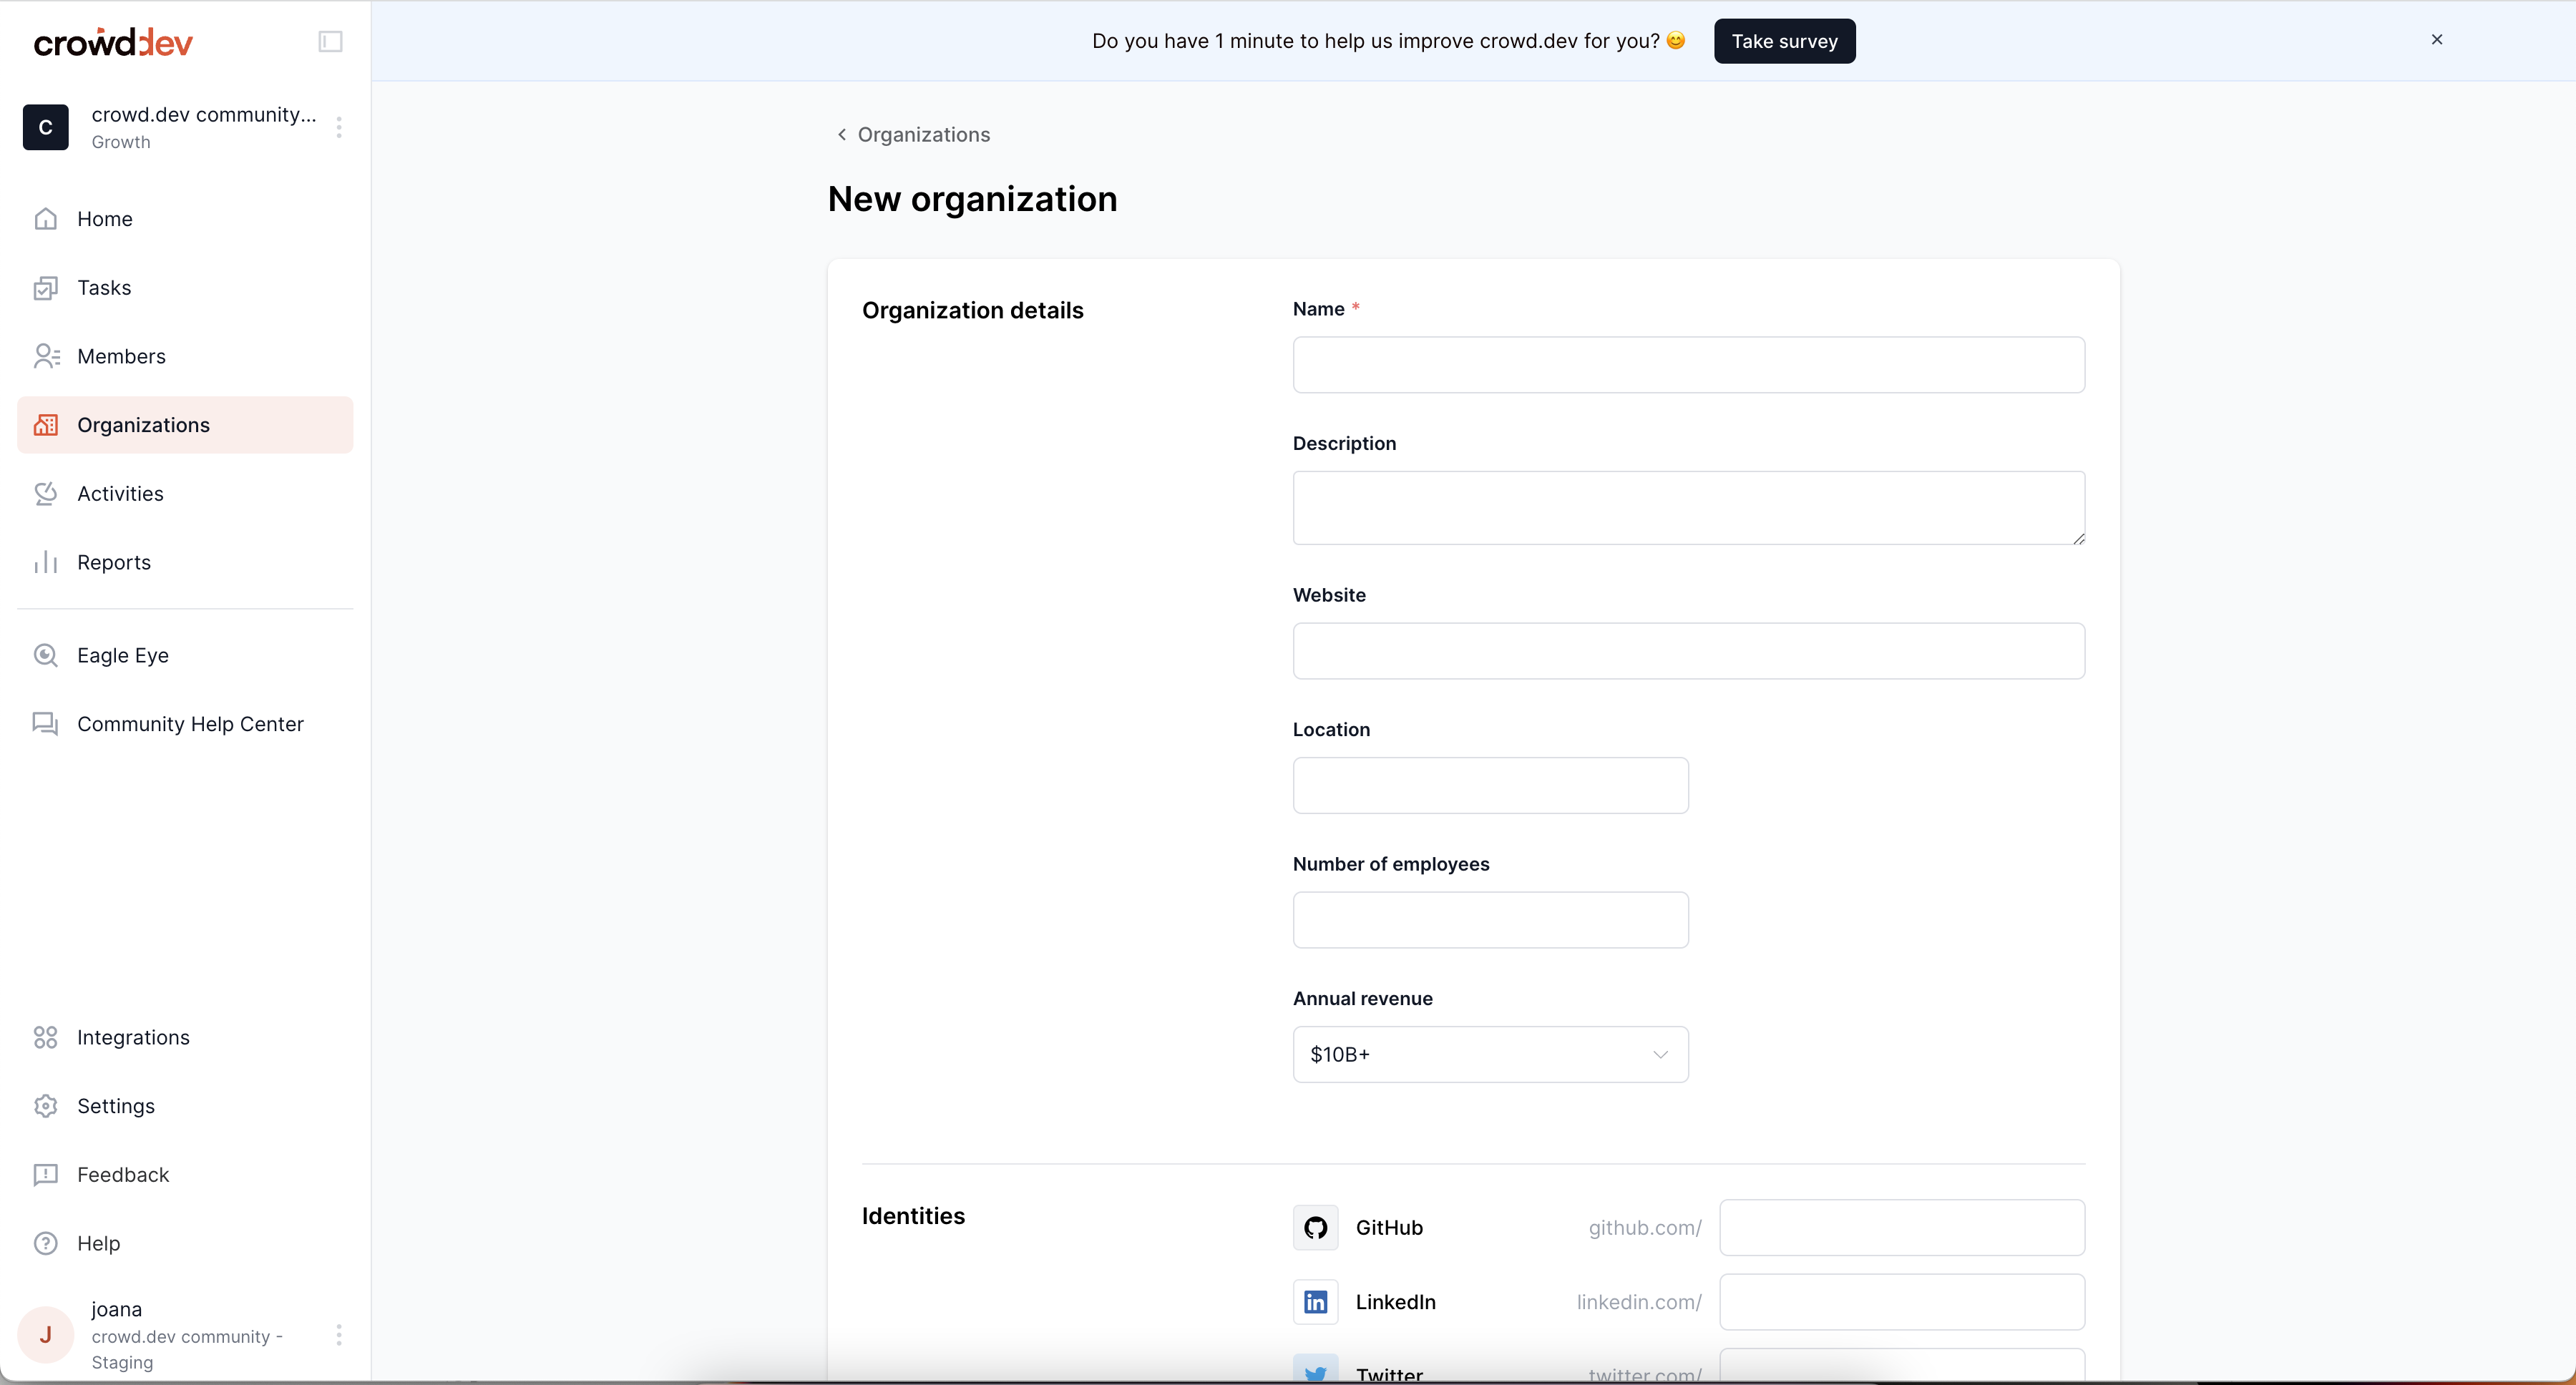This screenshot has height=1385, width=2576.
Task: Focus the github.com/ handle field
Action: (1901, 1227)
